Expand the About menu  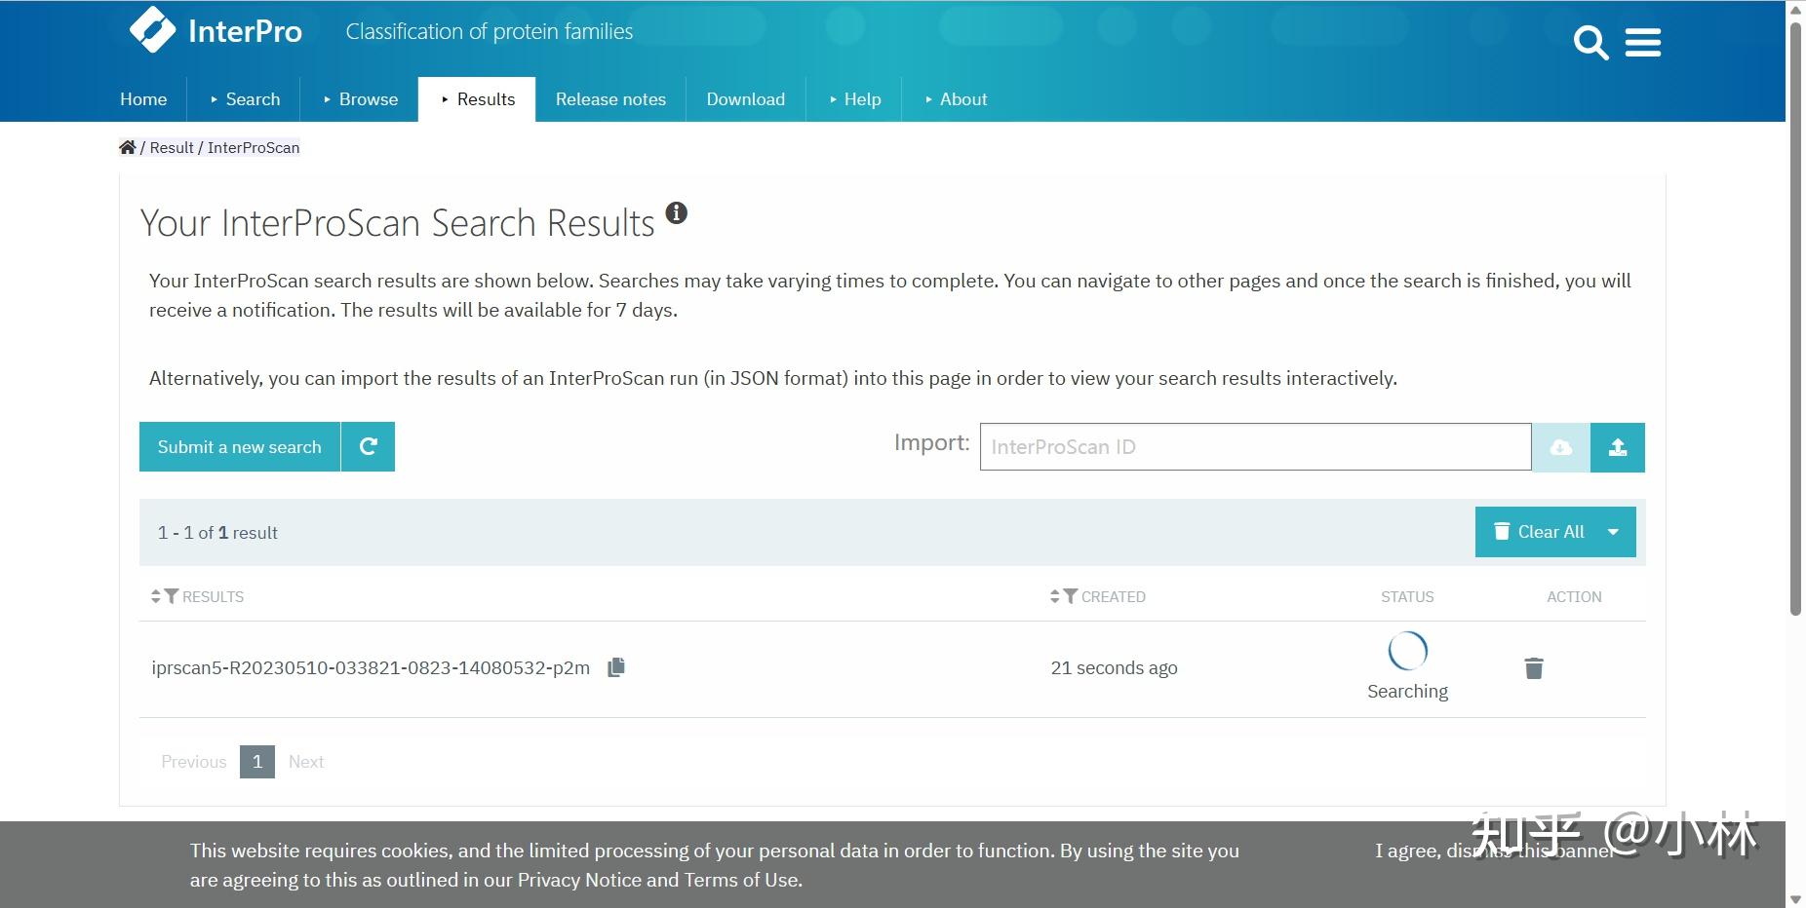[956, 99]
